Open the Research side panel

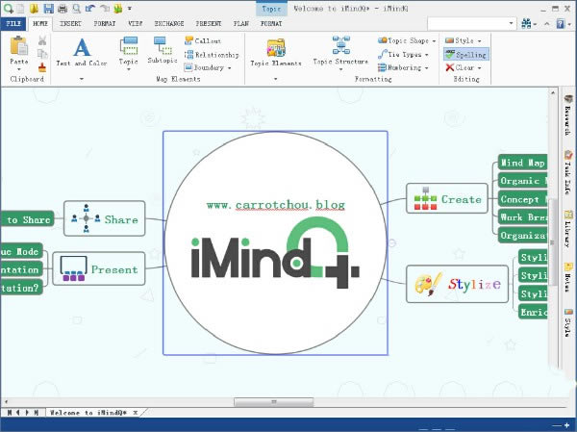568,114
